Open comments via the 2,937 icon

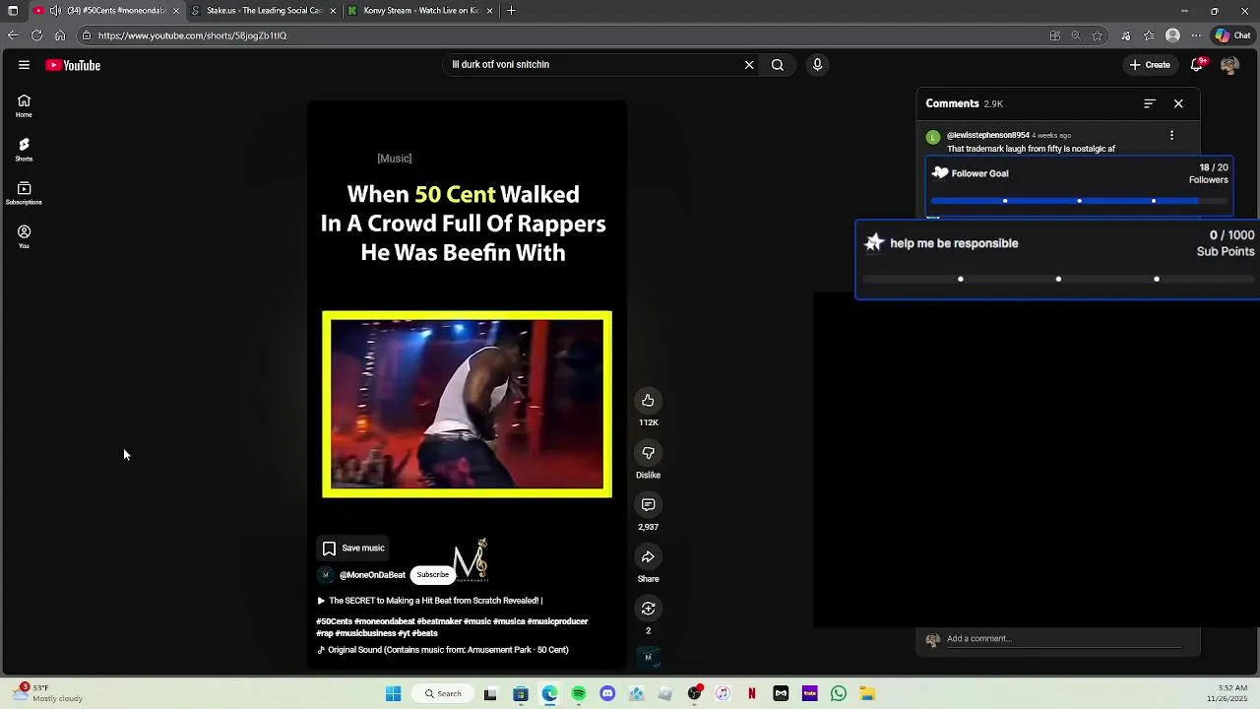648,504
